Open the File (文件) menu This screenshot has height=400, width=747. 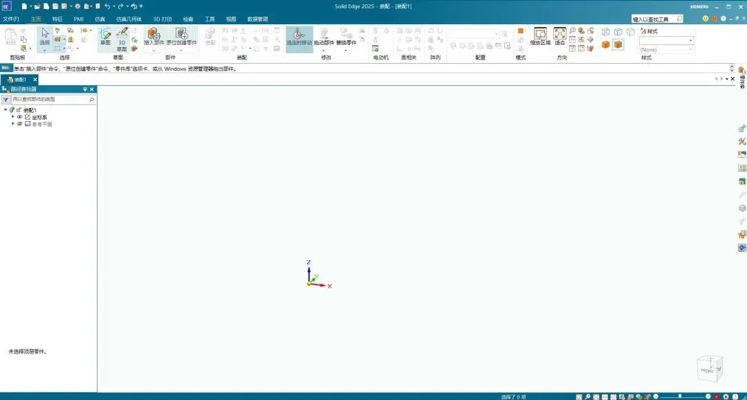(10, 19)
